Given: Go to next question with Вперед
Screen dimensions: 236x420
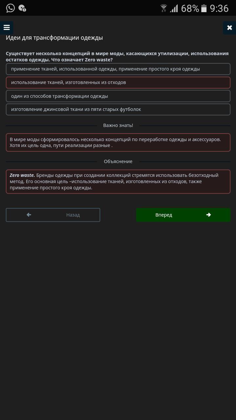Looking at the screenshot, I should [183, 215].
